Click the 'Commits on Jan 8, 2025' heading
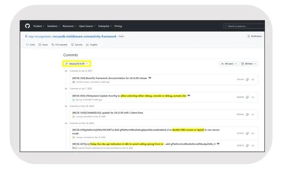 point(81,71)
